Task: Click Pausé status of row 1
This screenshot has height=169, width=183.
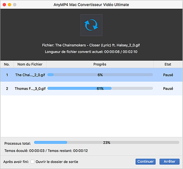Action: pyautogui.click(x=168, y=75)
